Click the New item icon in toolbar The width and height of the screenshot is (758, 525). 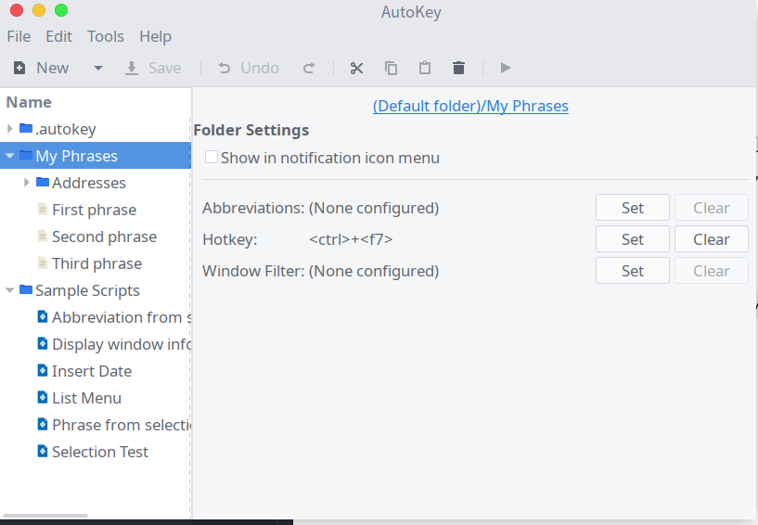19,68
